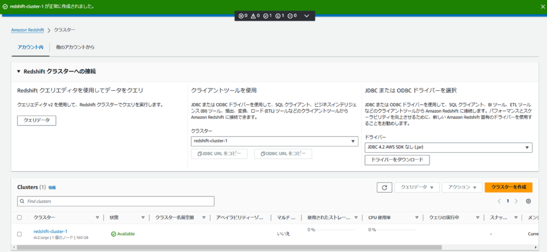
Task: Toggle the select-all clusters checkbox
Action: [20, 217]
